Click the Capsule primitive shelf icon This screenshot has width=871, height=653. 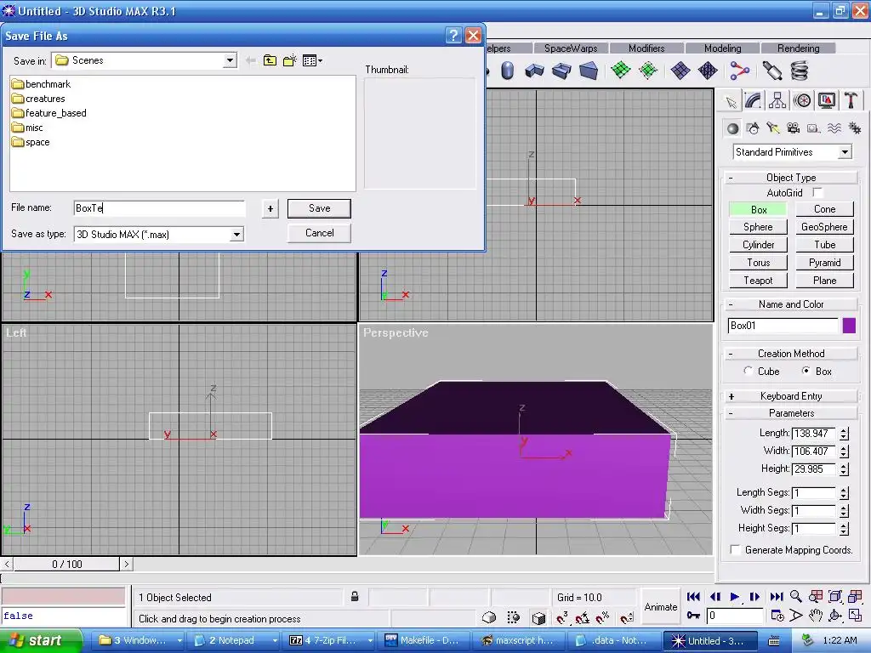click(x=507, y=71)
